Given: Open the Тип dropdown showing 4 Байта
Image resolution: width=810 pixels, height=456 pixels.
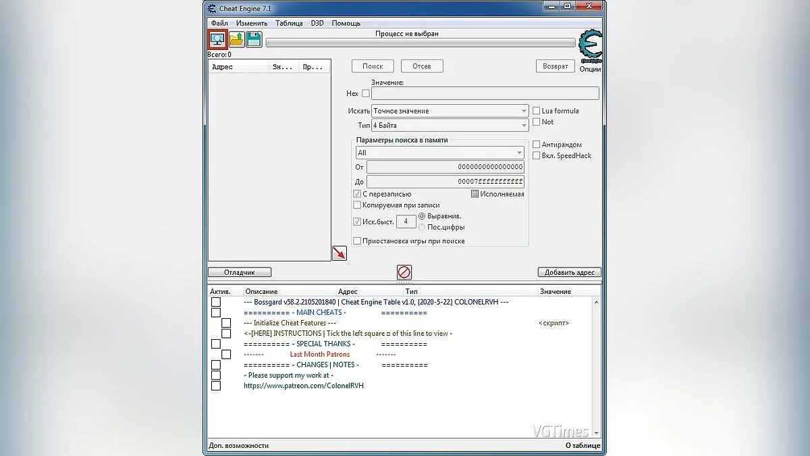Looking at the screenshot, I should point(524,124).
